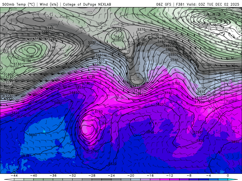242x181 pixels.
Task: Click the 0 colorbar tick label
Action: click(228, 176)
